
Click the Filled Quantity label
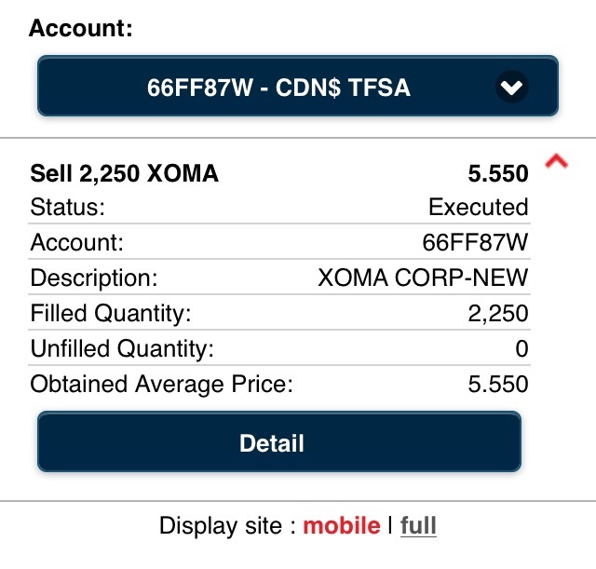(111, 313)
